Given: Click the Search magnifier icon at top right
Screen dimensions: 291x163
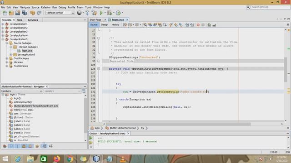Looking at the screenshot, I should pyautogui.click(x=248, y=7).
